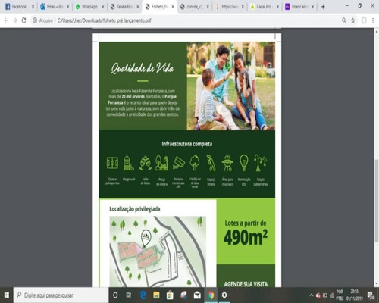The width and height of the screenshot is (379, 303).
Task: Click the taskbar search box
Action: click(61, 295)
